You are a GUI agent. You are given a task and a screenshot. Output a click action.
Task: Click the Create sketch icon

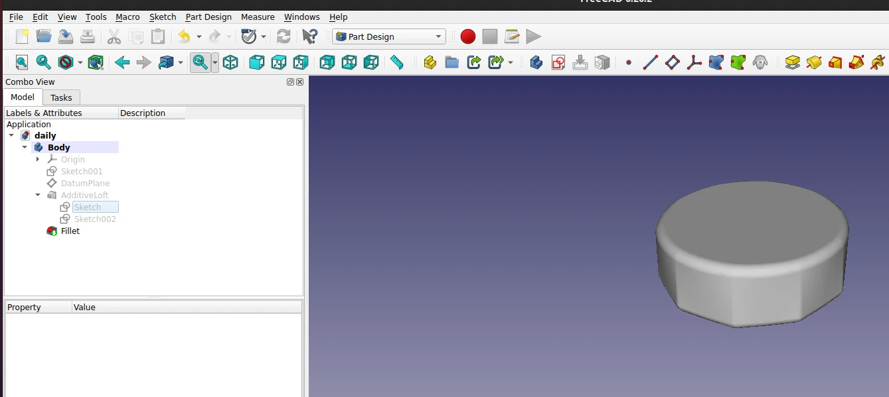click(x=558, y=62)
